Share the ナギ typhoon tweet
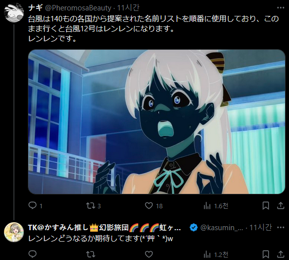 (x=281, y=206)
